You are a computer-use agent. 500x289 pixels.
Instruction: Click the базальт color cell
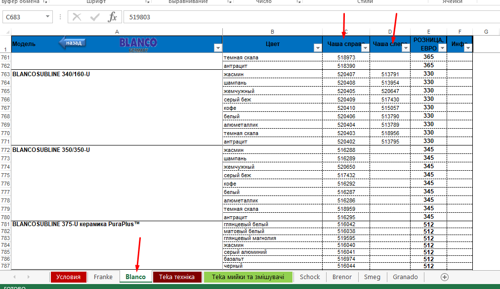coord(272,259)
